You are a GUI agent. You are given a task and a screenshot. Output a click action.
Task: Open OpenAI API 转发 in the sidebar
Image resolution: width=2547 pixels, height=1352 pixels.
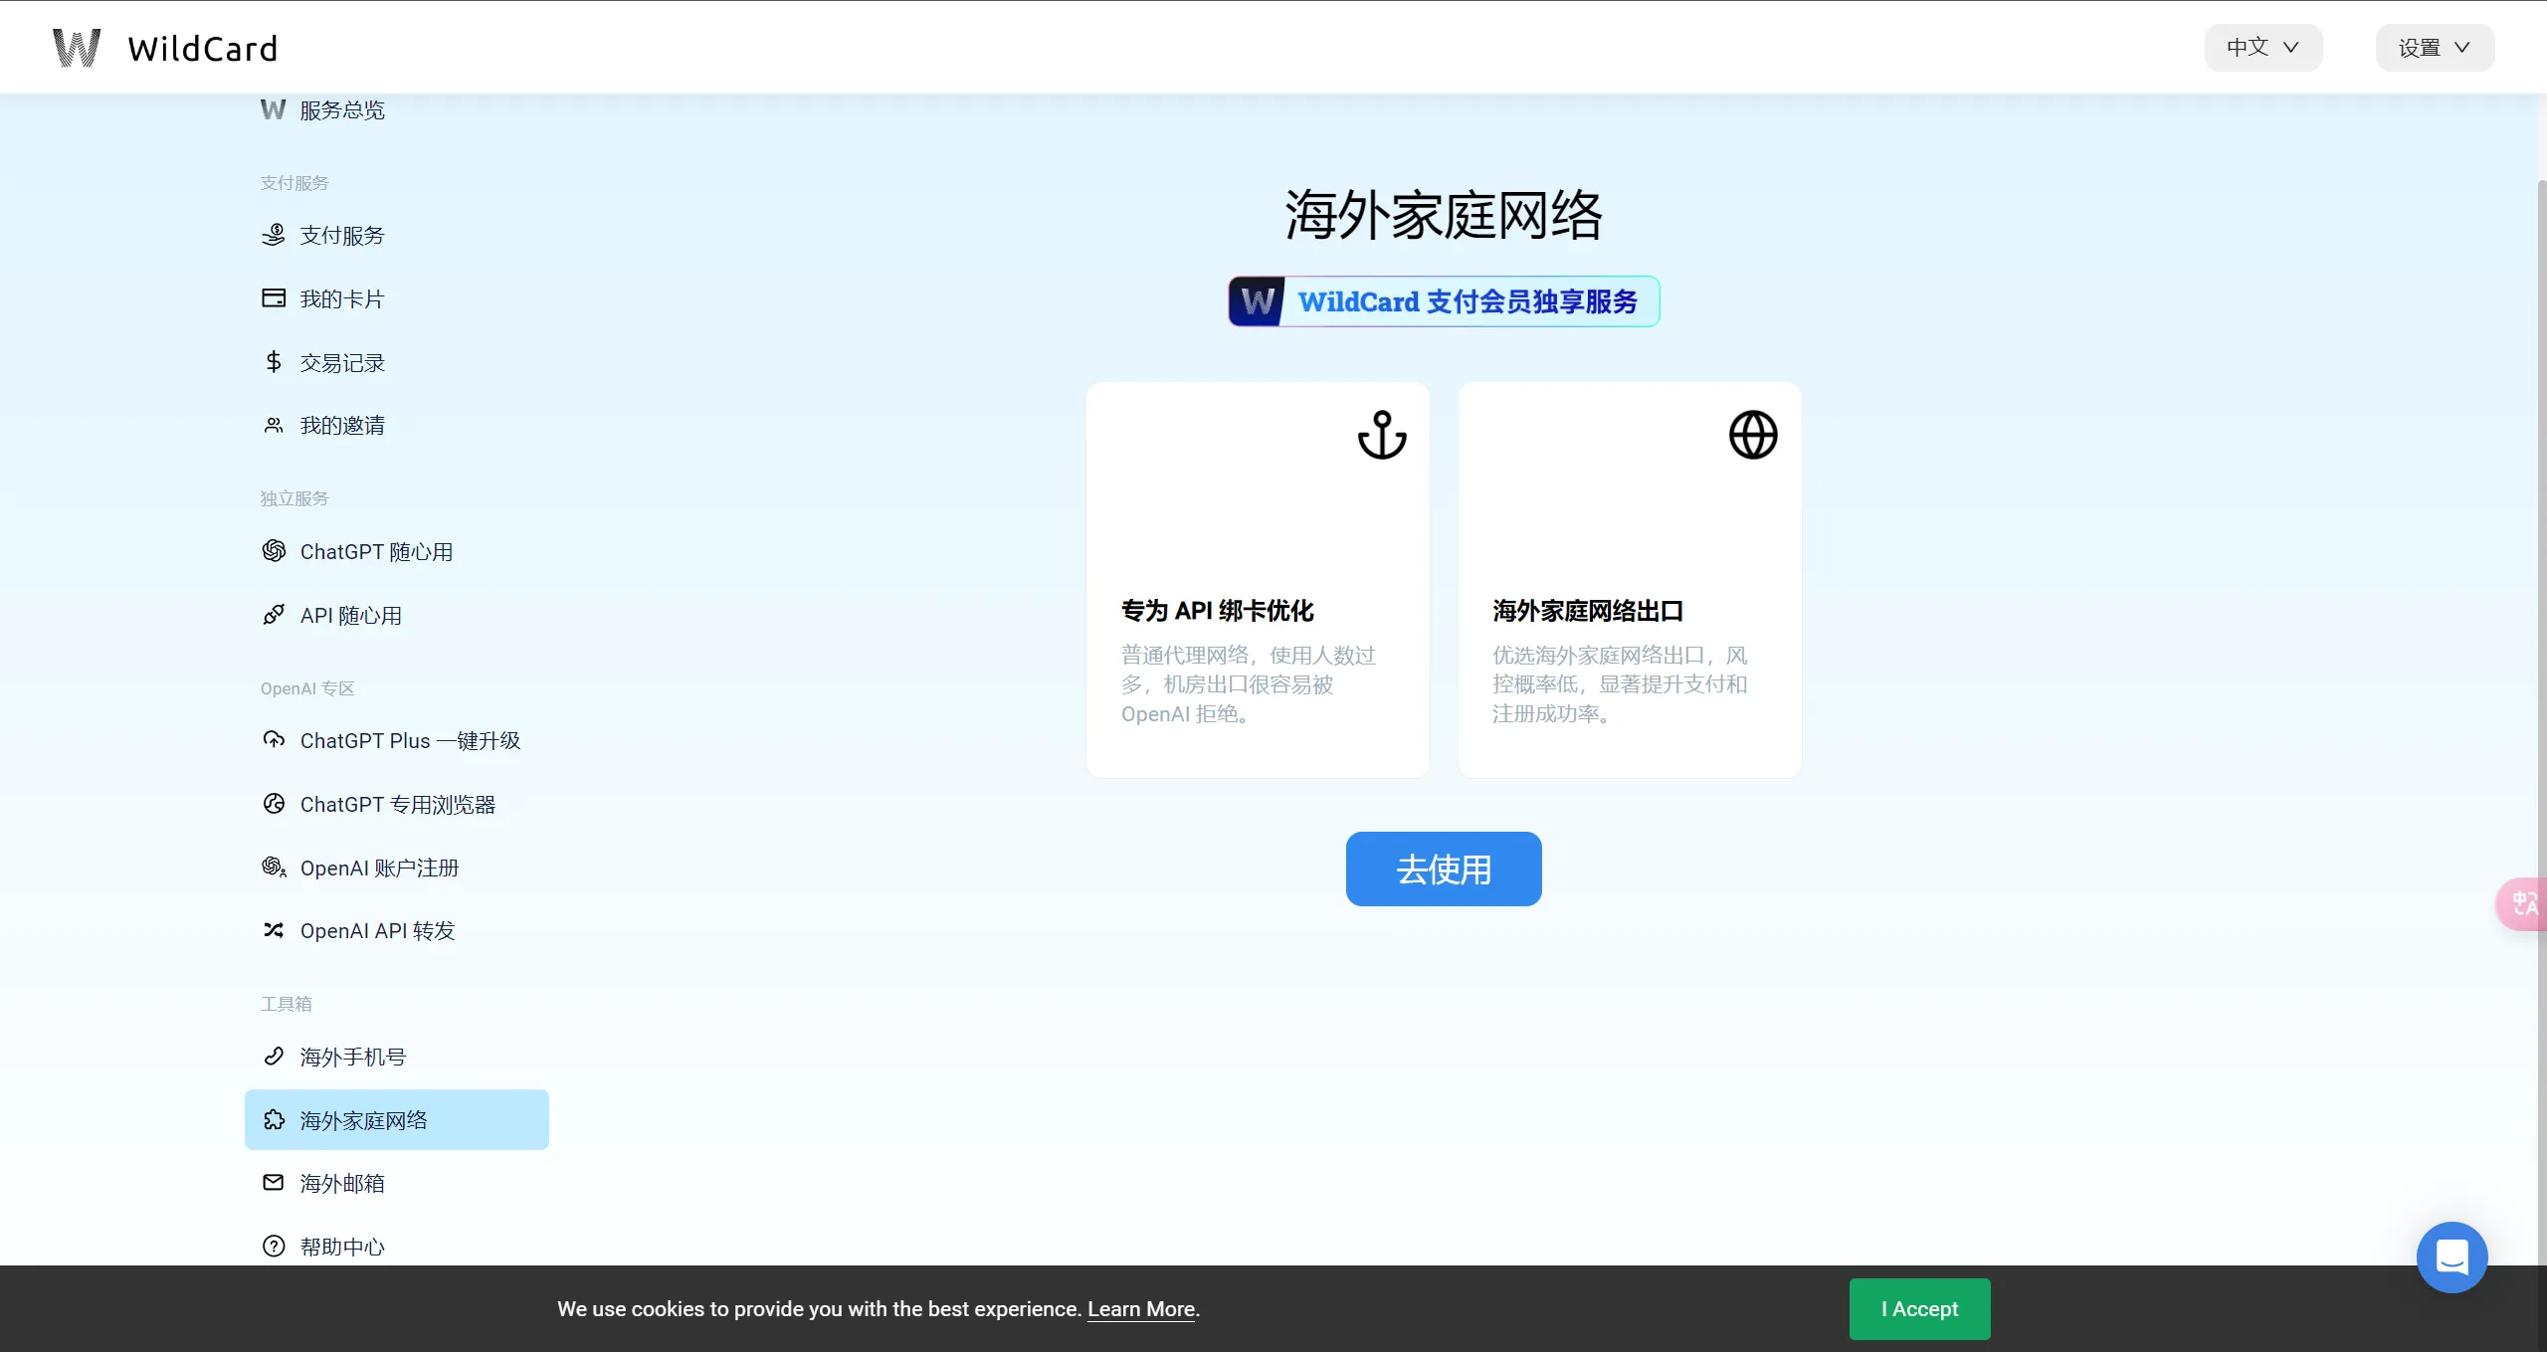[x=377, y=930]
